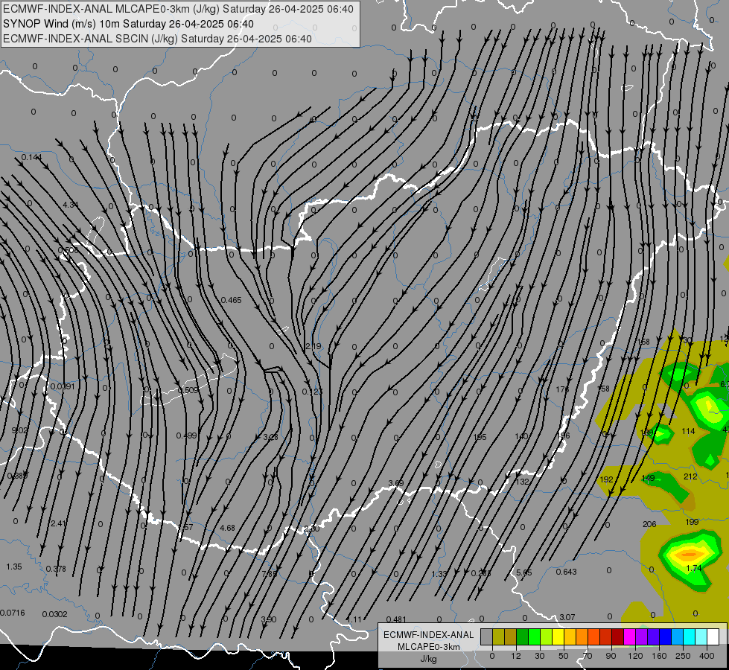
Task: Pick the purple swatch next to magenta
Action: click(642, 636)
